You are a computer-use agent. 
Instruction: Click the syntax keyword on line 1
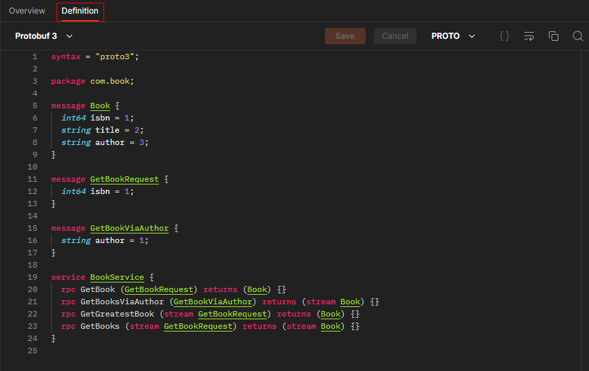pyautogui.click(x=66, y=57)
